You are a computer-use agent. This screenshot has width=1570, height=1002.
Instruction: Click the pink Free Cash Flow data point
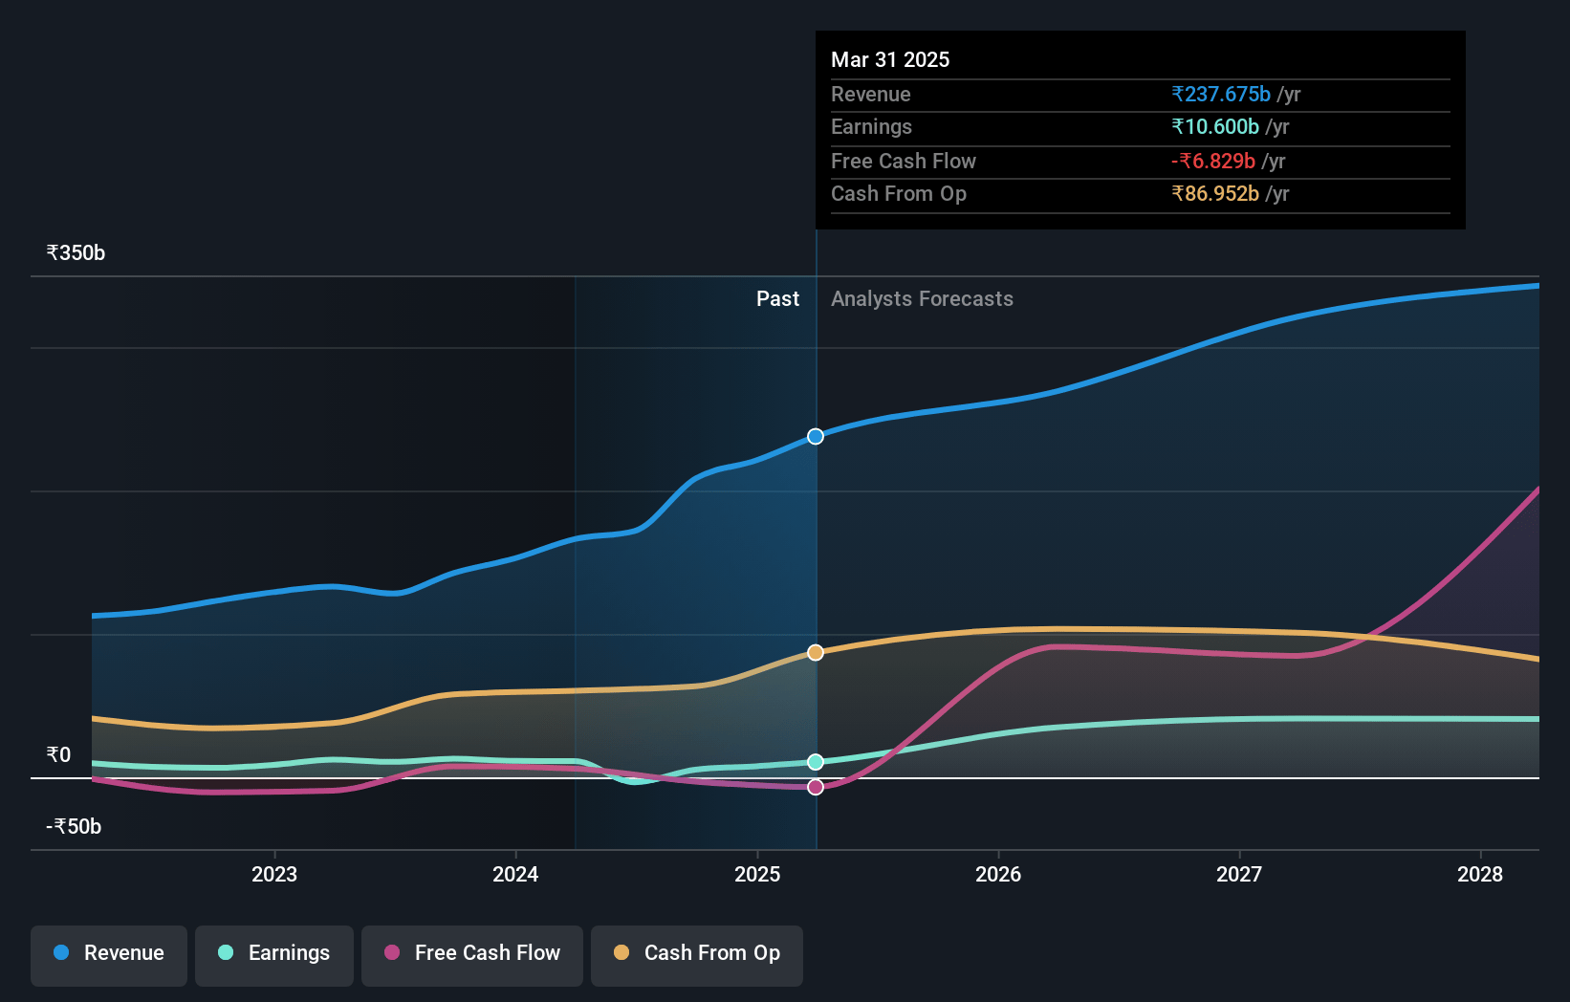pos(816,787)
